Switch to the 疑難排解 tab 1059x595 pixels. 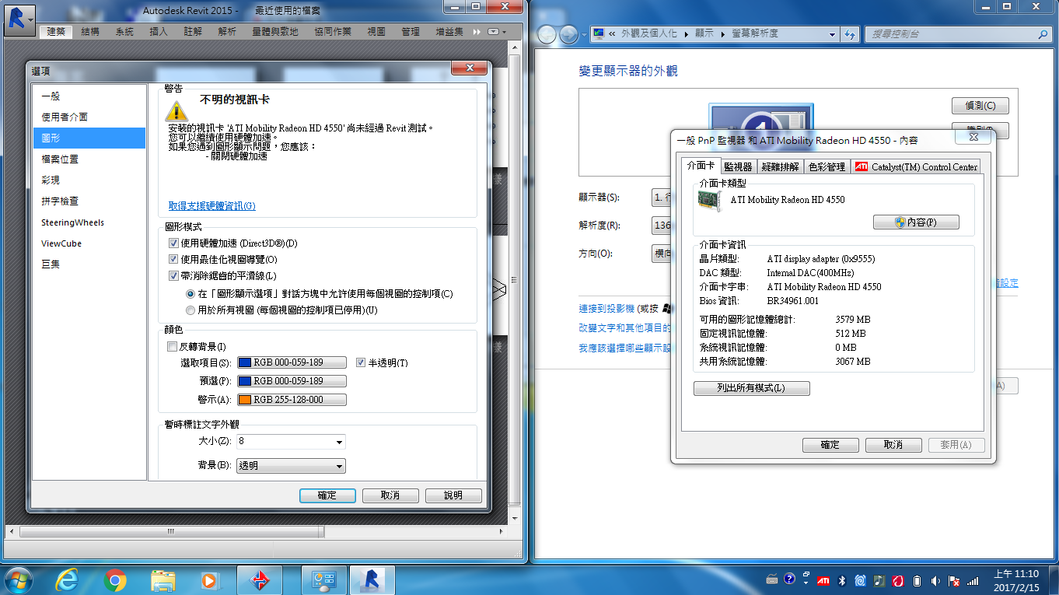click(x=780, y=166)
